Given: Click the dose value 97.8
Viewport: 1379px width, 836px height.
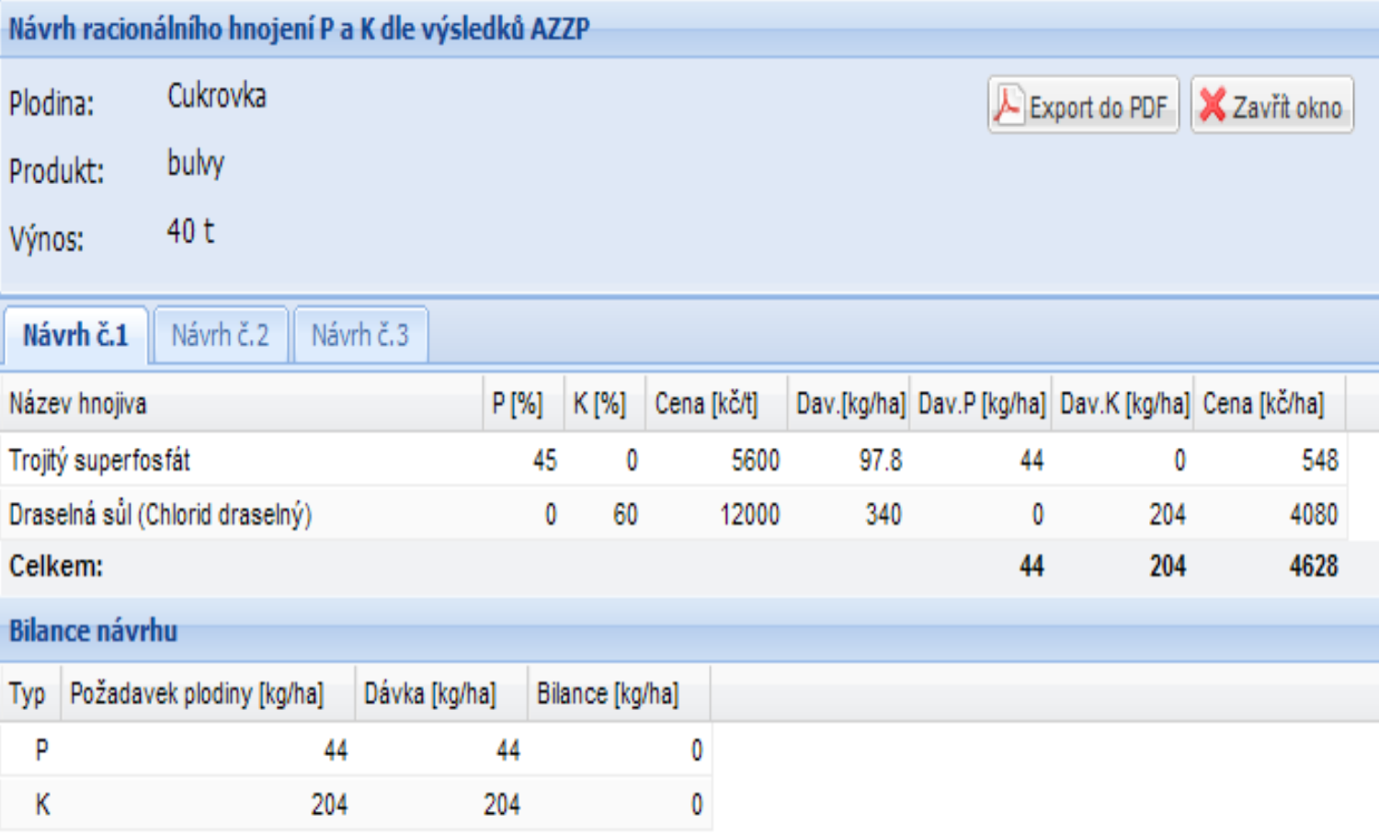Looking at the screenshot, I should pyautogui.click(x=881, y=460).
